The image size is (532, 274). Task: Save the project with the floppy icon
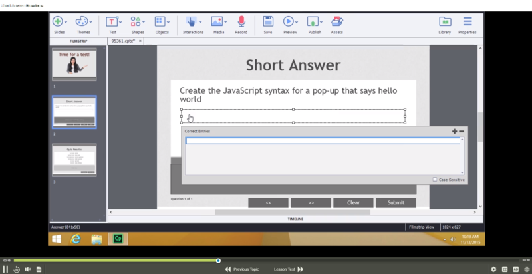click(268, 21)
